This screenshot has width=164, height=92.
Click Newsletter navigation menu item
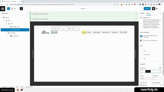(x=106, y=32)
